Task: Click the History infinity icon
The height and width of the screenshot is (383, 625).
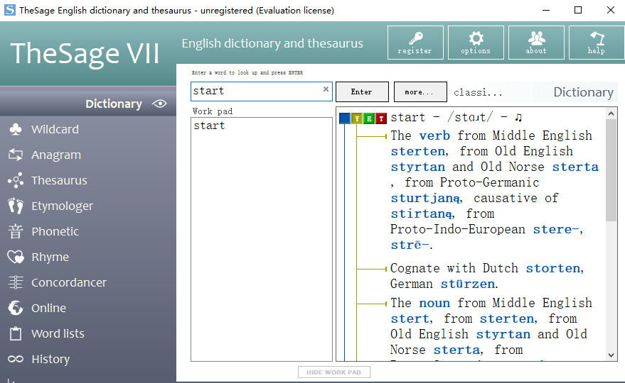Action: [16, 359]
